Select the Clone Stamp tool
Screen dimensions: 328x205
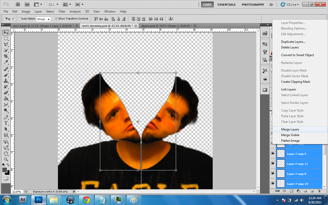point(6,81)
